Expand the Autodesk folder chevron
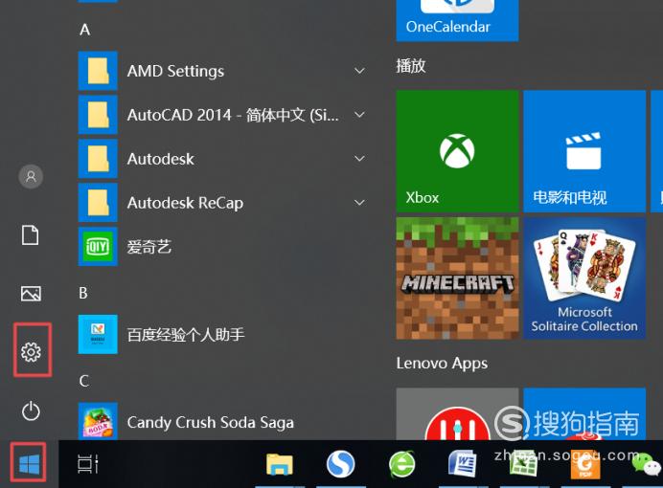Viewport: 663px width, 488px height. click(x=359, y=159)
